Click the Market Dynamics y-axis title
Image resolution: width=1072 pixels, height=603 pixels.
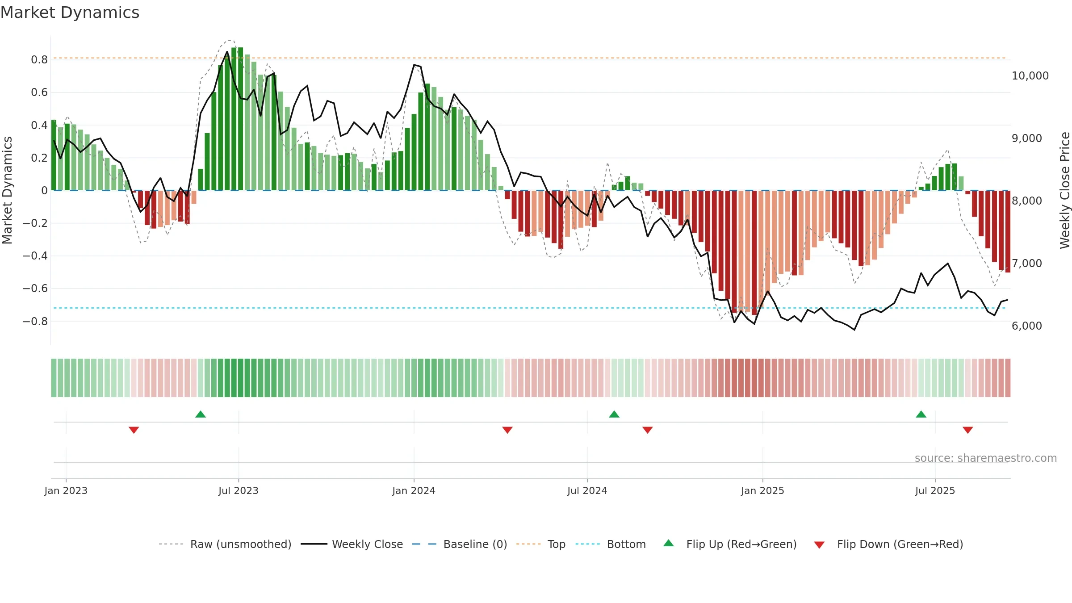(x=7, y=190)
